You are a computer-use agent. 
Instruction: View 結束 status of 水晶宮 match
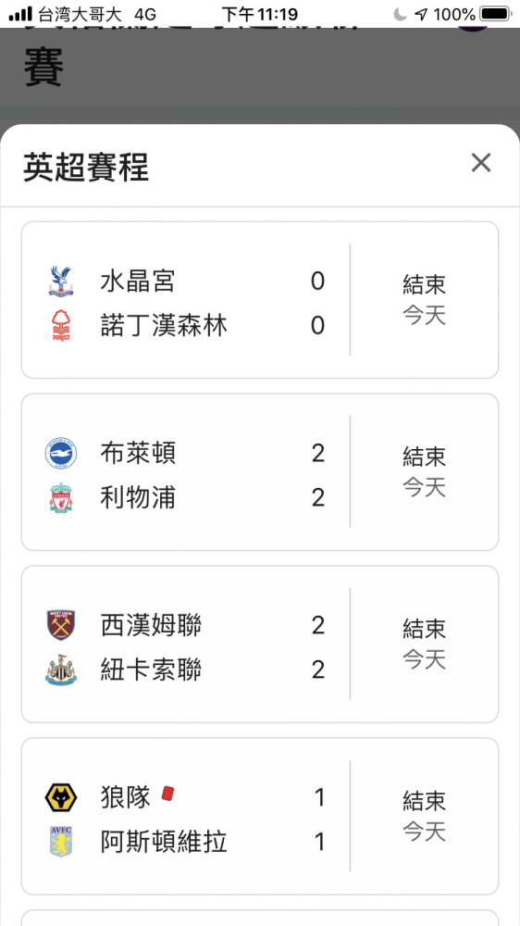(424, 284)
